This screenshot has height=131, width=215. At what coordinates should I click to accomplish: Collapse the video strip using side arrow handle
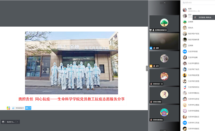click(x=147, y=68)
